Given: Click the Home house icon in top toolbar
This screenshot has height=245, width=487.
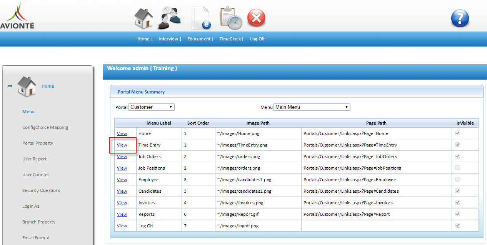Looking at the screenshot, I should pyautogui.click(x=143, y=18).
